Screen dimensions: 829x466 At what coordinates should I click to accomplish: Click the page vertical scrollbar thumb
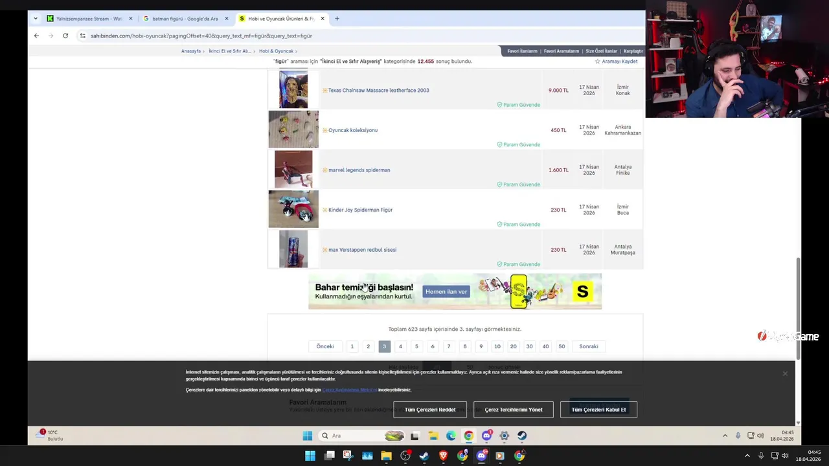[798, 308]
